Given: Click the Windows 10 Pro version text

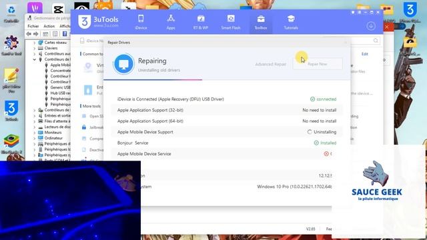Looking at the screenshot, I should click(x=294, y=187).
